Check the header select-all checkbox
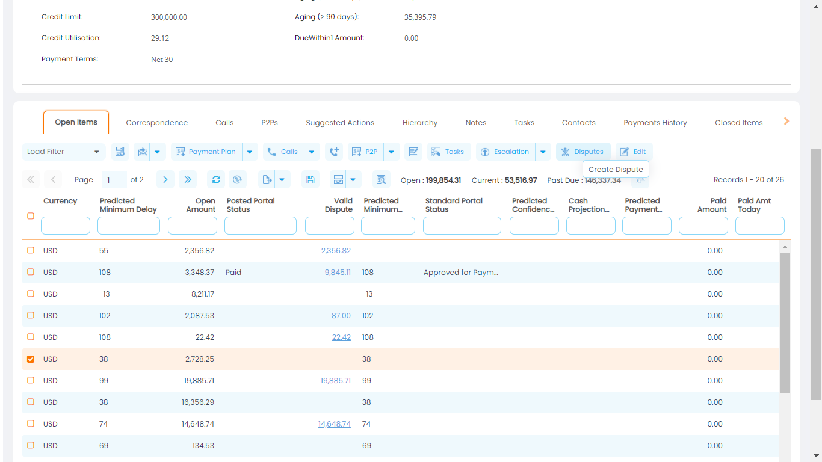Screen dimensions: 822x462 pos(31,216)
